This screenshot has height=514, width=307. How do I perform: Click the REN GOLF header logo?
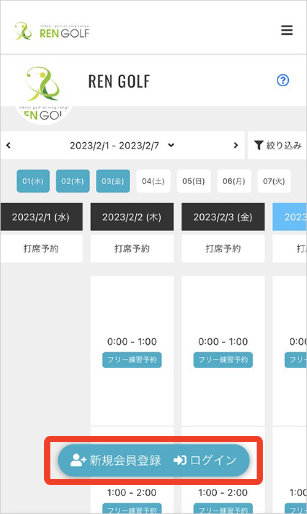point(52,31)
